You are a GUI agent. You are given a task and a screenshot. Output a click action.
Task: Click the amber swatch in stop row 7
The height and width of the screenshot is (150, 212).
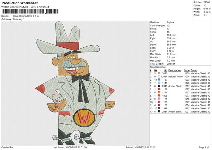(159, 92)
